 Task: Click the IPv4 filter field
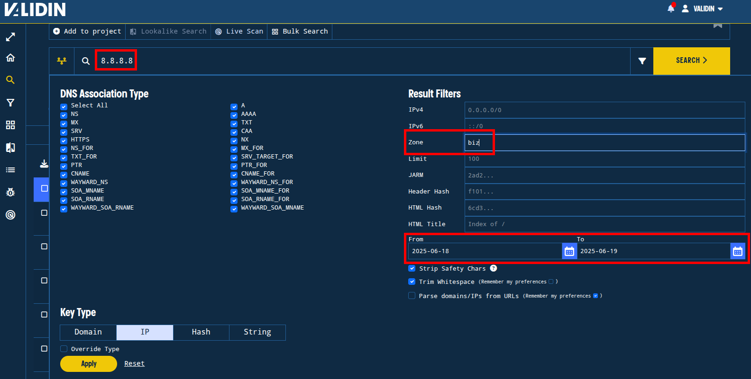tap(604, 110)
